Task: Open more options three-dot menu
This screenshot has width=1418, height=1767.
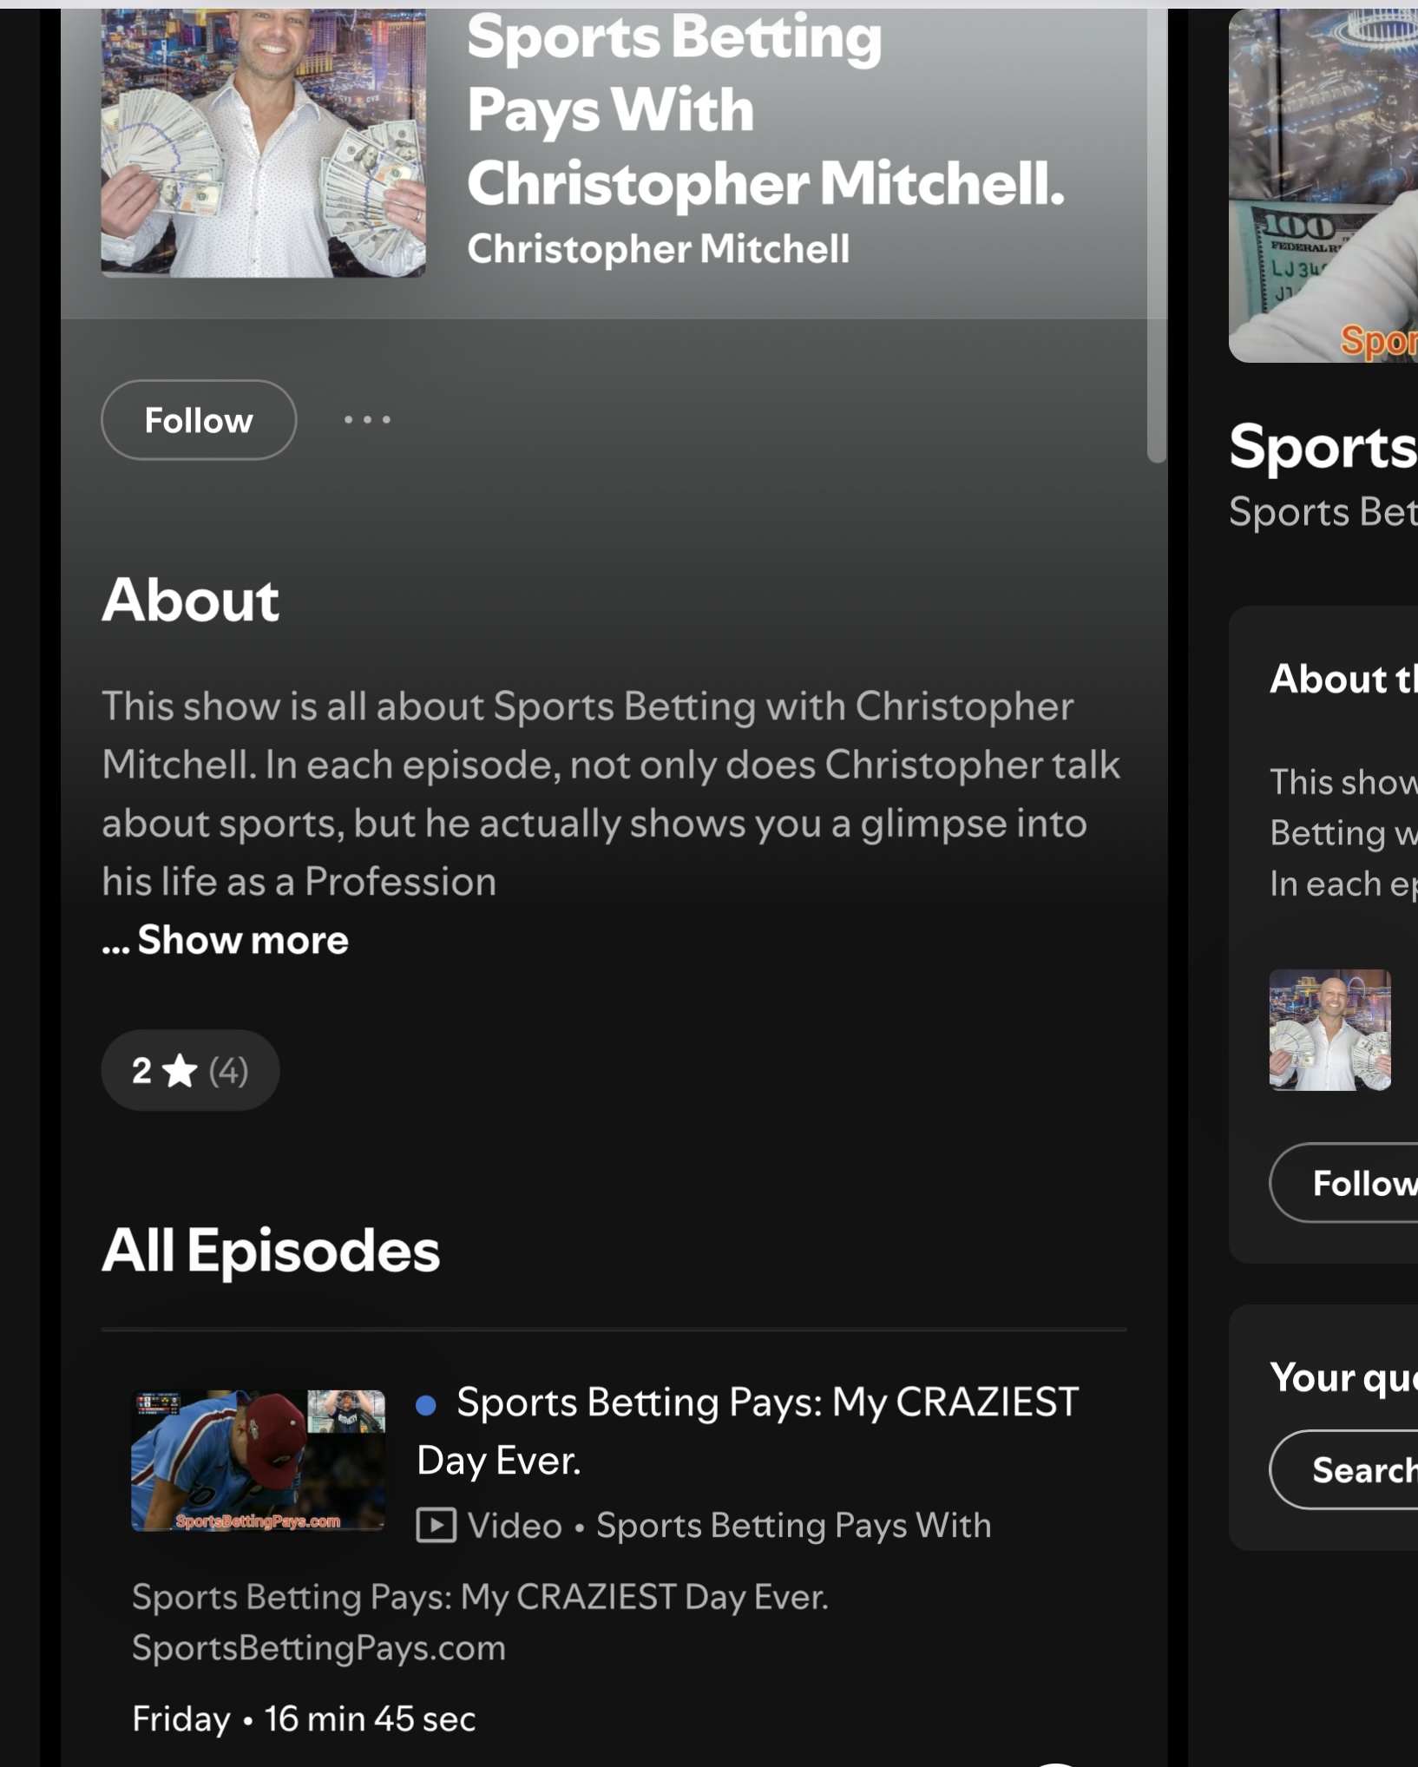Action: point(367,420)
